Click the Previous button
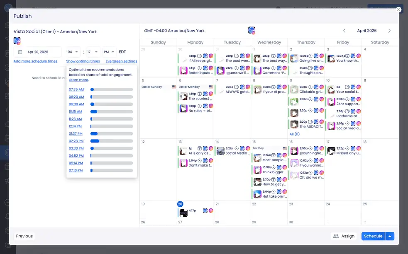 pos(24,236)
